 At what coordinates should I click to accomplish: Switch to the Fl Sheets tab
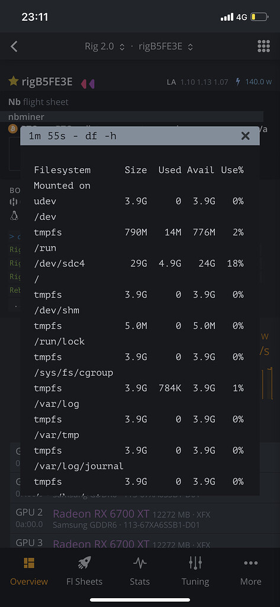click(84, 571)
